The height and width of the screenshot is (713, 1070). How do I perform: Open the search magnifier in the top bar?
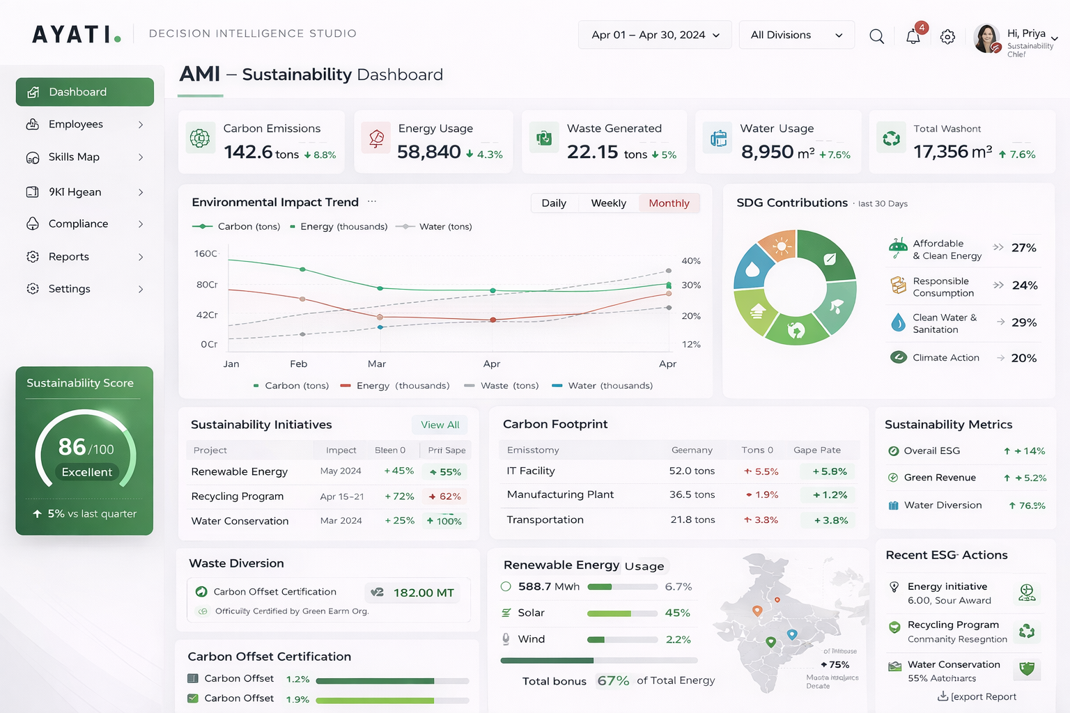(x=876, y=36)
